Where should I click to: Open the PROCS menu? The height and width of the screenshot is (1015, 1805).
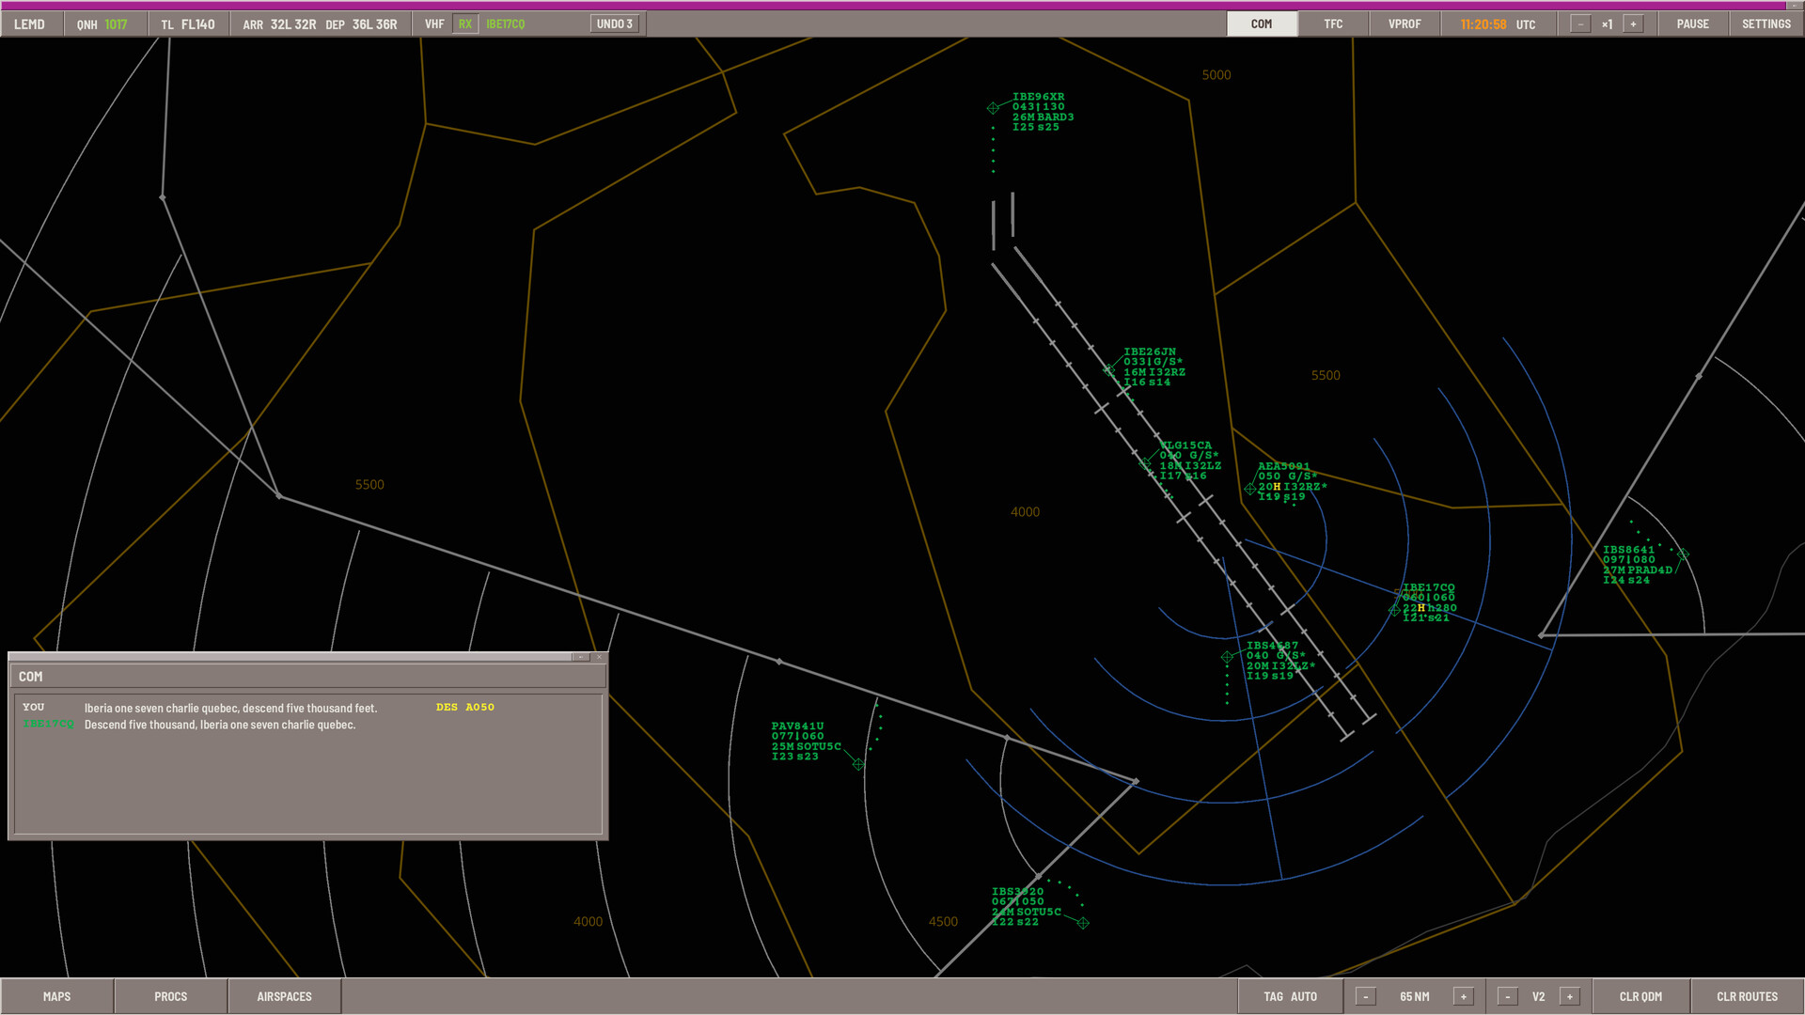point(170,997)
